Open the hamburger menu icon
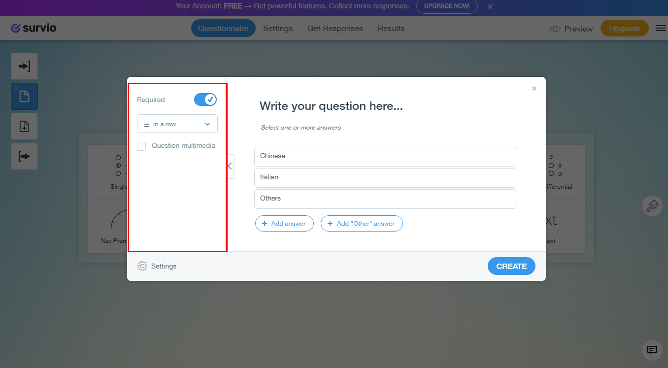 661,29
